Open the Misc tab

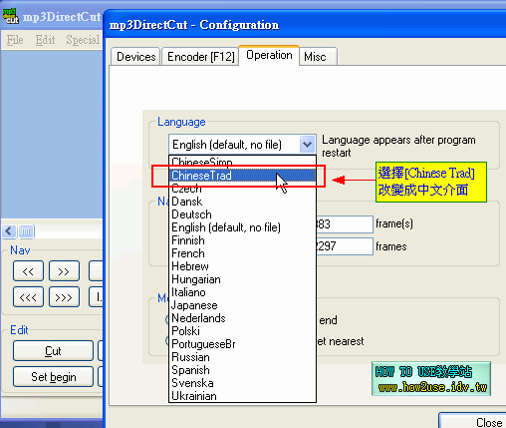coord(318,57)
